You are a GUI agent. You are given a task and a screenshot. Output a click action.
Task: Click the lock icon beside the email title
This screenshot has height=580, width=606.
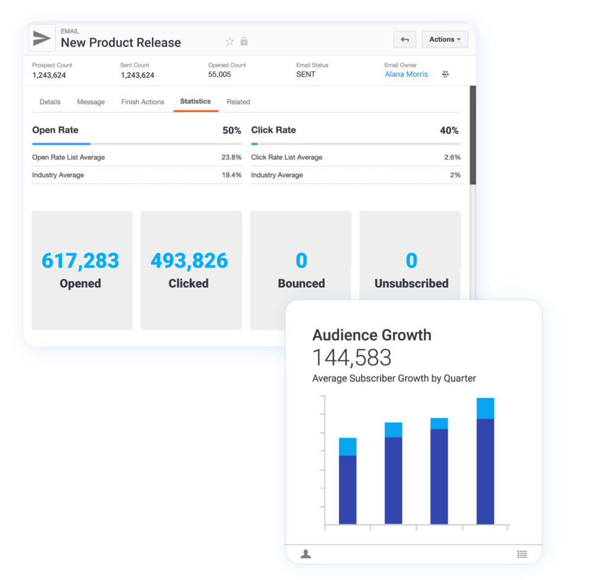pos(243,41)
